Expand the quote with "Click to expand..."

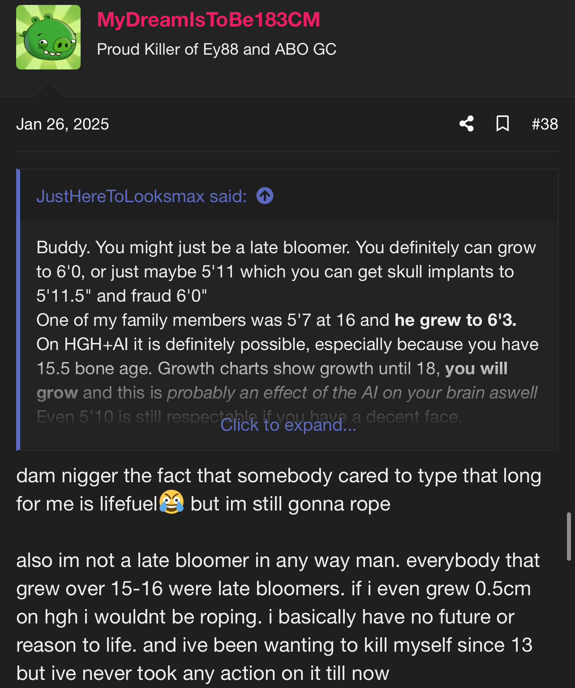pyautogui.click(x=288, y=425)
